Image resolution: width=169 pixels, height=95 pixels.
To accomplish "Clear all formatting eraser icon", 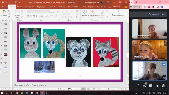I will (x=58, y=12).
